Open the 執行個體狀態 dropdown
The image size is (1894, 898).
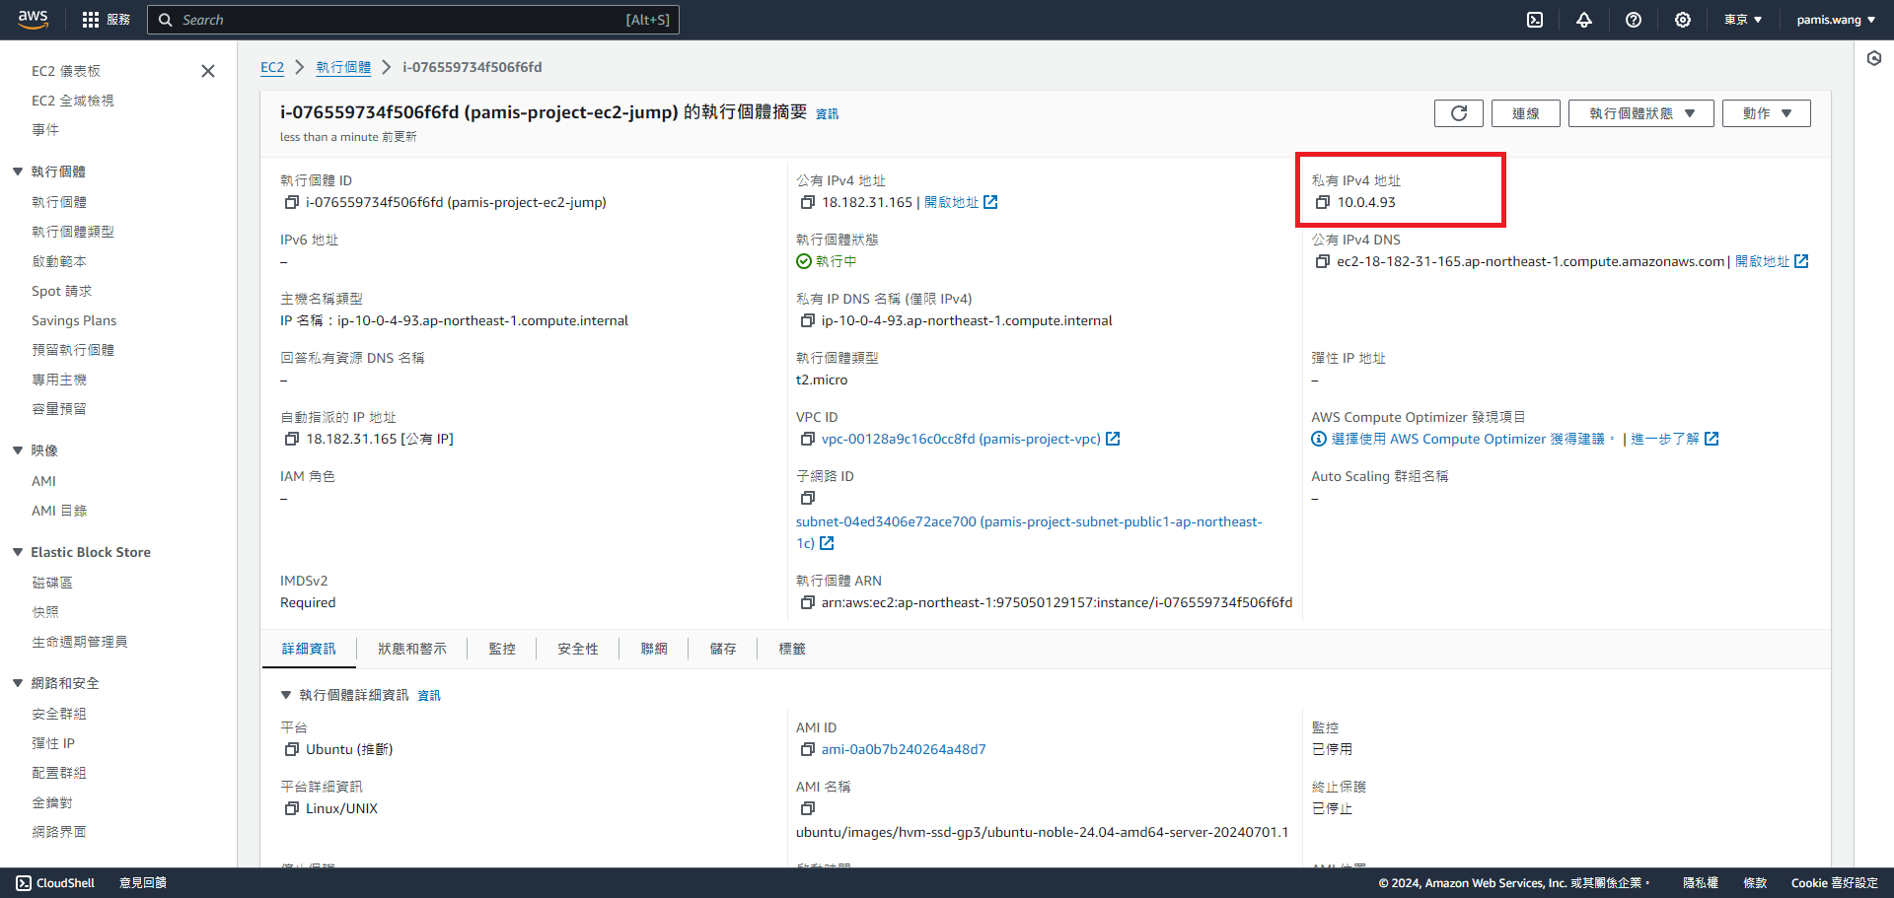1641,113
